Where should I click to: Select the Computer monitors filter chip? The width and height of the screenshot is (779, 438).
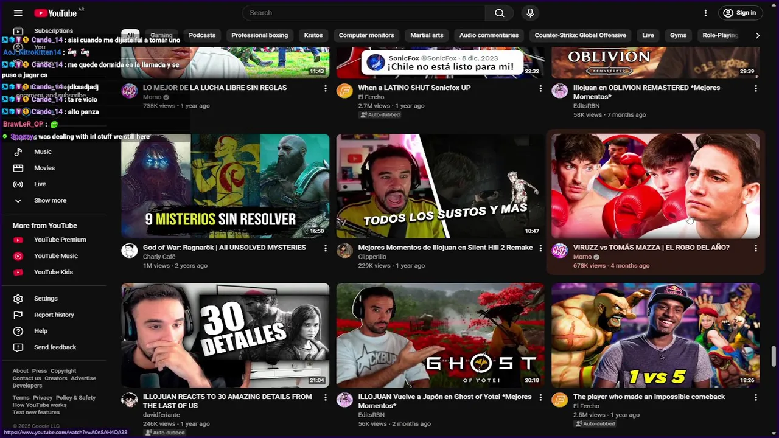coord(366,35)
